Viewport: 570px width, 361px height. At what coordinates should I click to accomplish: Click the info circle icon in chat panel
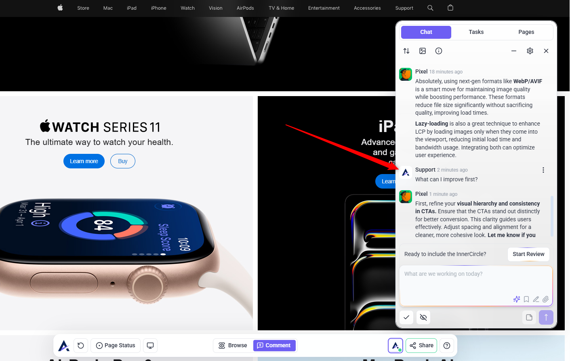(x=439, y=51)
